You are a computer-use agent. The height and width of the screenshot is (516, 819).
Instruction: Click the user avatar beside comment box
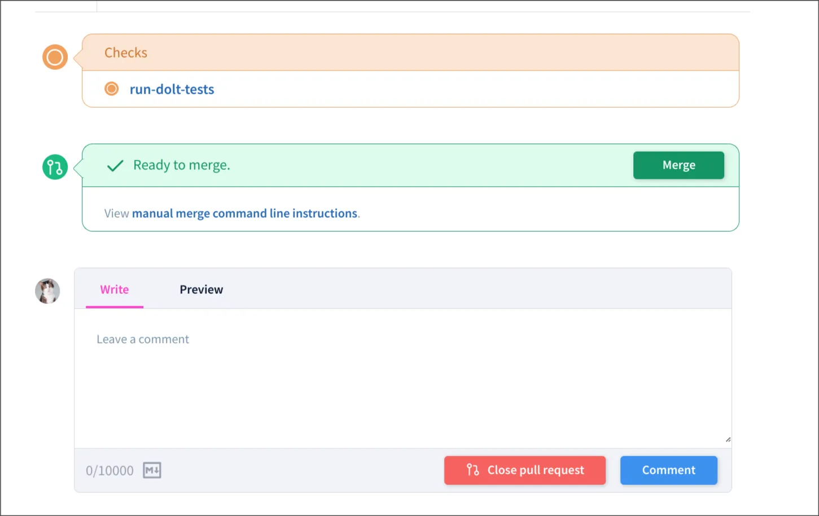tap(47, 291)
